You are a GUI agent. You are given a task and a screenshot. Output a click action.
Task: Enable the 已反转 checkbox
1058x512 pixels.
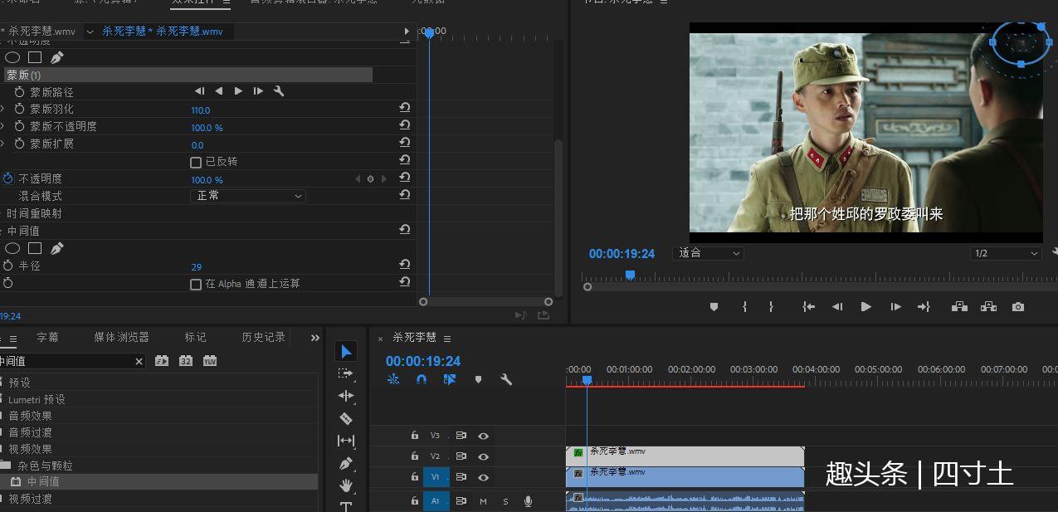(x=196, y=162)
